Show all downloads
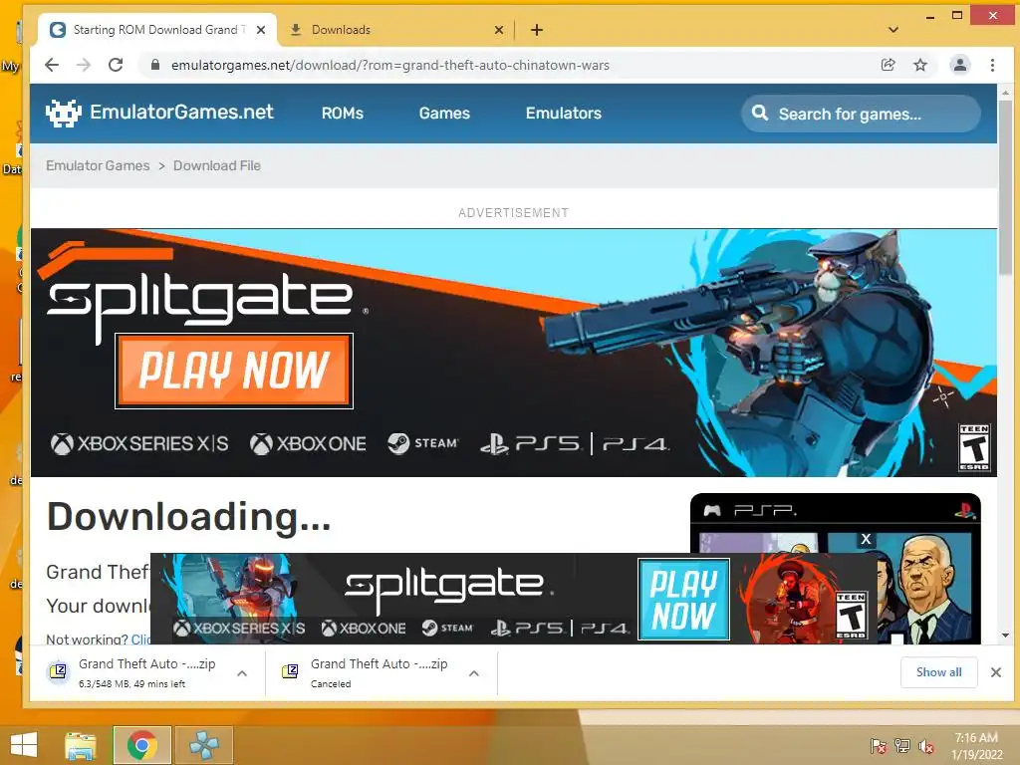 point(938,672)
